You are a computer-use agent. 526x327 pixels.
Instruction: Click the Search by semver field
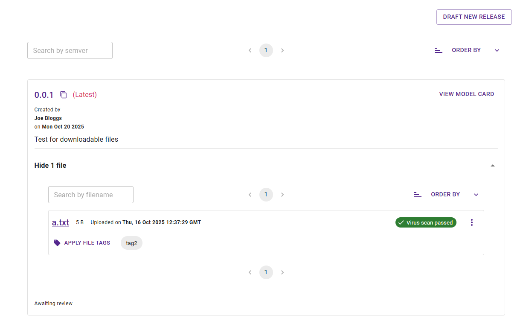pos(70,50)
